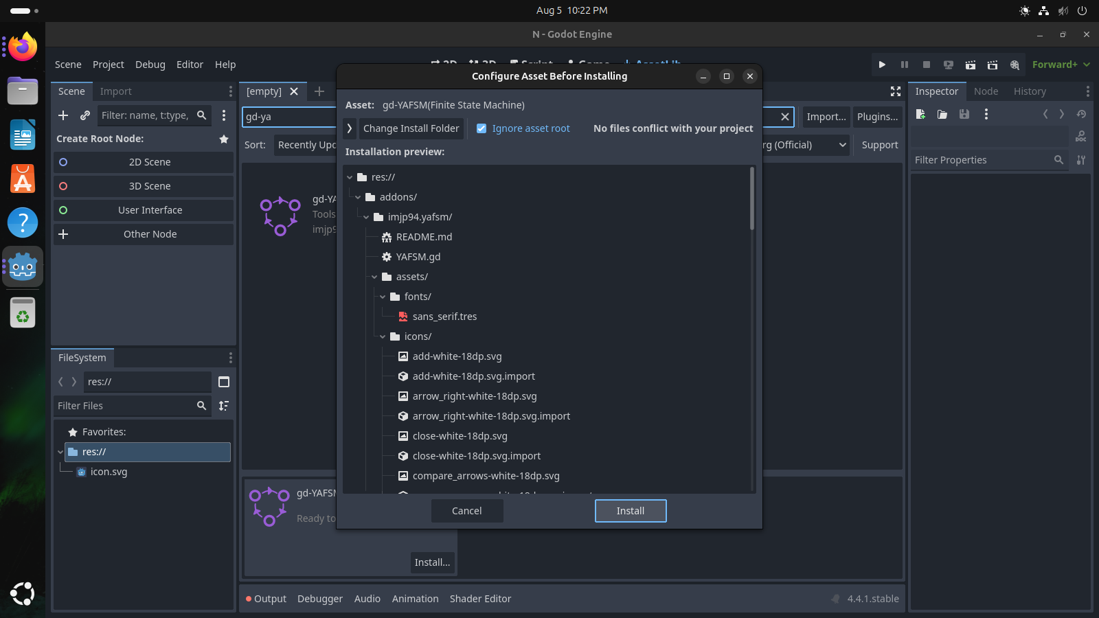
Task: Run current scene clapper icon
Action: (x=970, y=65)
